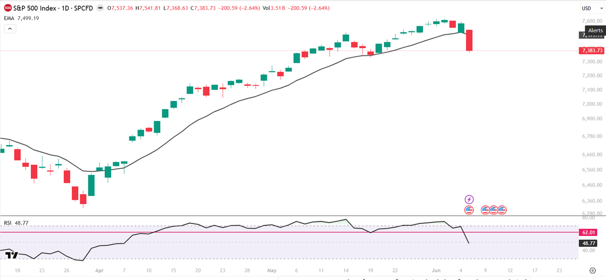
Task: Click the market status pill icon after SPCFD
Action: coord(100,8)
